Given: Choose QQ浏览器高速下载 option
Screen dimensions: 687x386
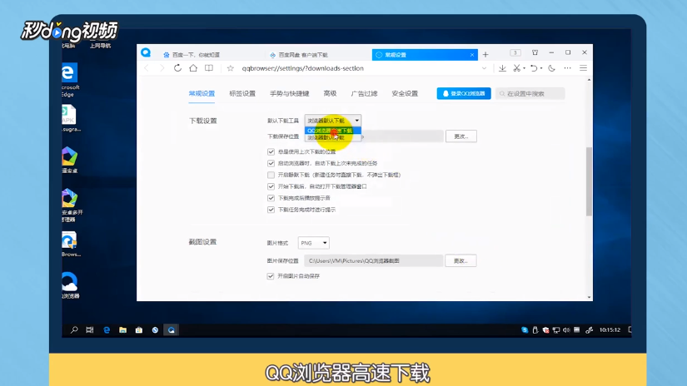Looking at the screenshot, I should click(x=333, y=131).
